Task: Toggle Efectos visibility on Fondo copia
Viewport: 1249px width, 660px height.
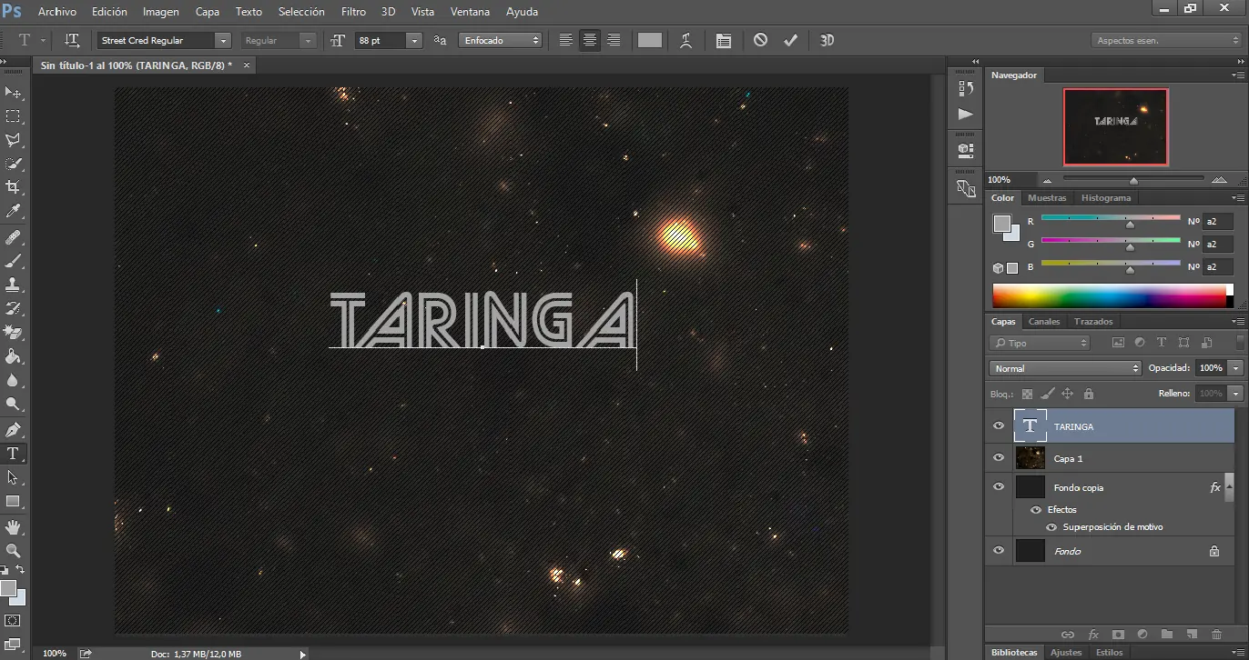Action: pos(1036,509)
